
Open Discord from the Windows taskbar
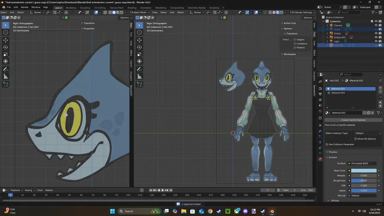[x=245, y=211]
